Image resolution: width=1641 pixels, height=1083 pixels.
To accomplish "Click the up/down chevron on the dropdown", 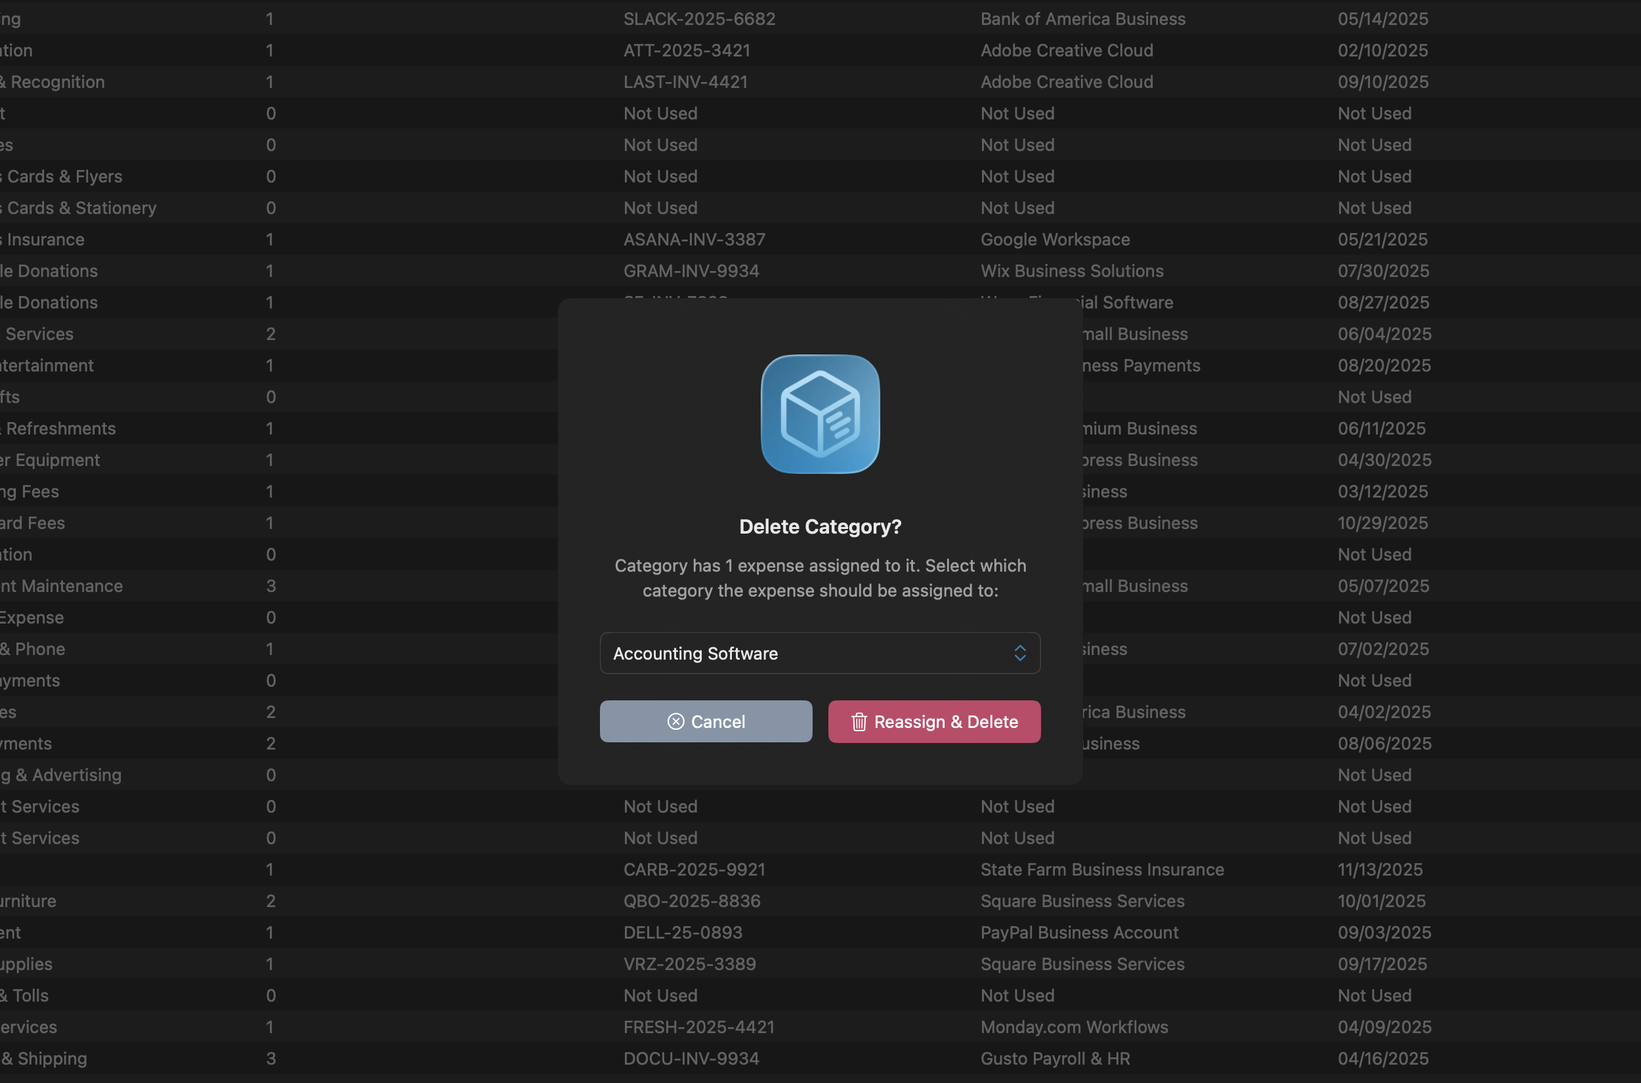I will click(1020, 652).
